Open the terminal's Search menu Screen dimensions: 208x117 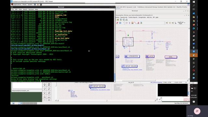click(x=25, y=9)
